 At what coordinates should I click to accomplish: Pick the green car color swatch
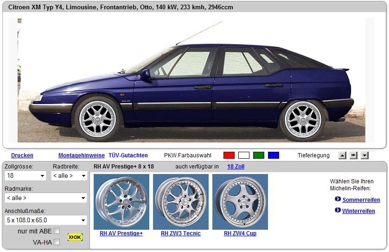click(x=259, y=155)
